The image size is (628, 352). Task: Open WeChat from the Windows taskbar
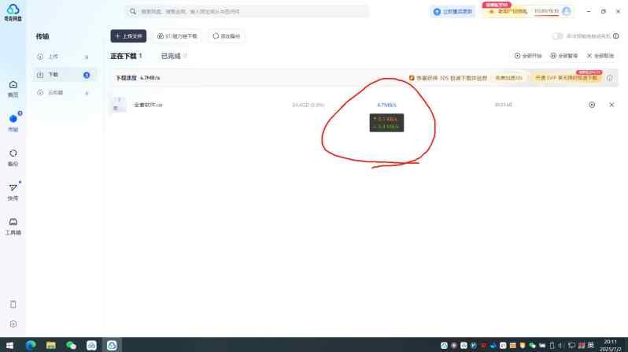pos(71,345)
